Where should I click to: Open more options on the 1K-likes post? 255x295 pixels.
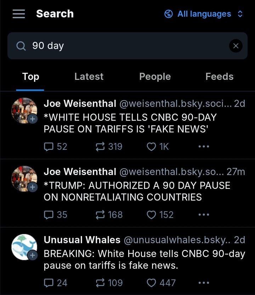[204, 146]
